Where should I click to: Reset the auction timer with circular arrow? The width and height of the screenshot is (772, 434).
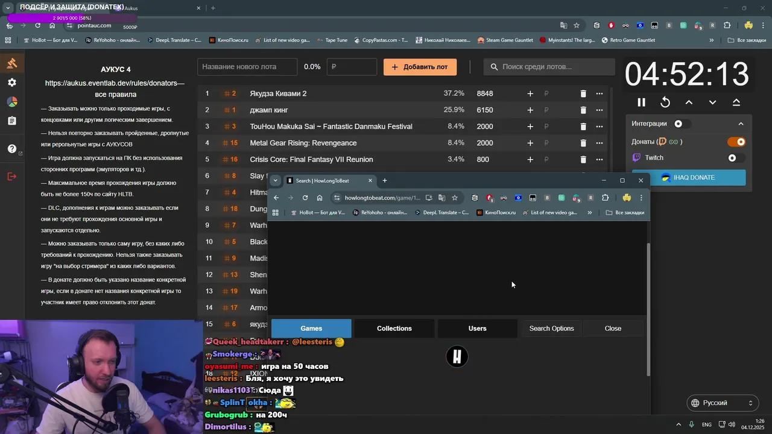(665, 102)
